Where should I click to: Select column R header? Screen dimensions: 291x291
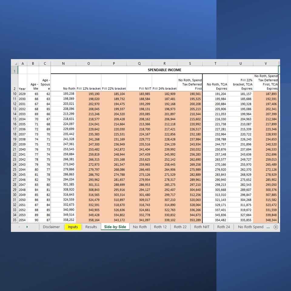coord(164,63)
